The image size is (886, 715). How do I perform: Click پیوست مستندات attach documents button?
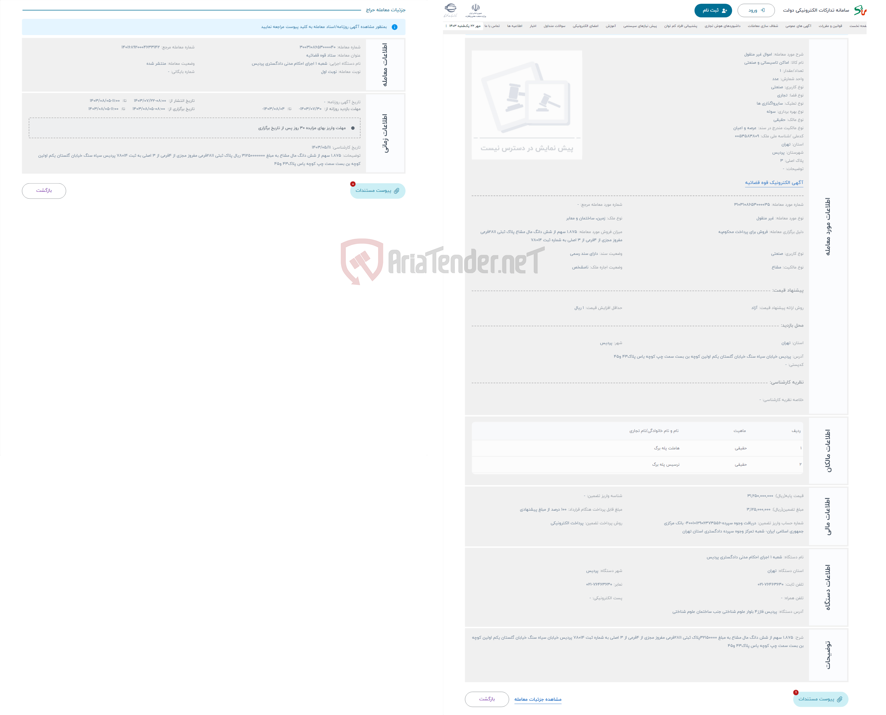[x=376, y=191]
